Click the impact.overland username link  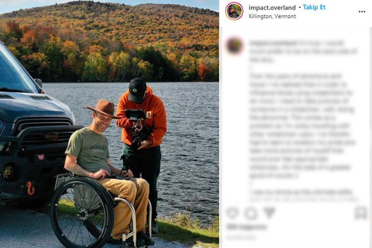pyautogui.click(x=272, y=8)
